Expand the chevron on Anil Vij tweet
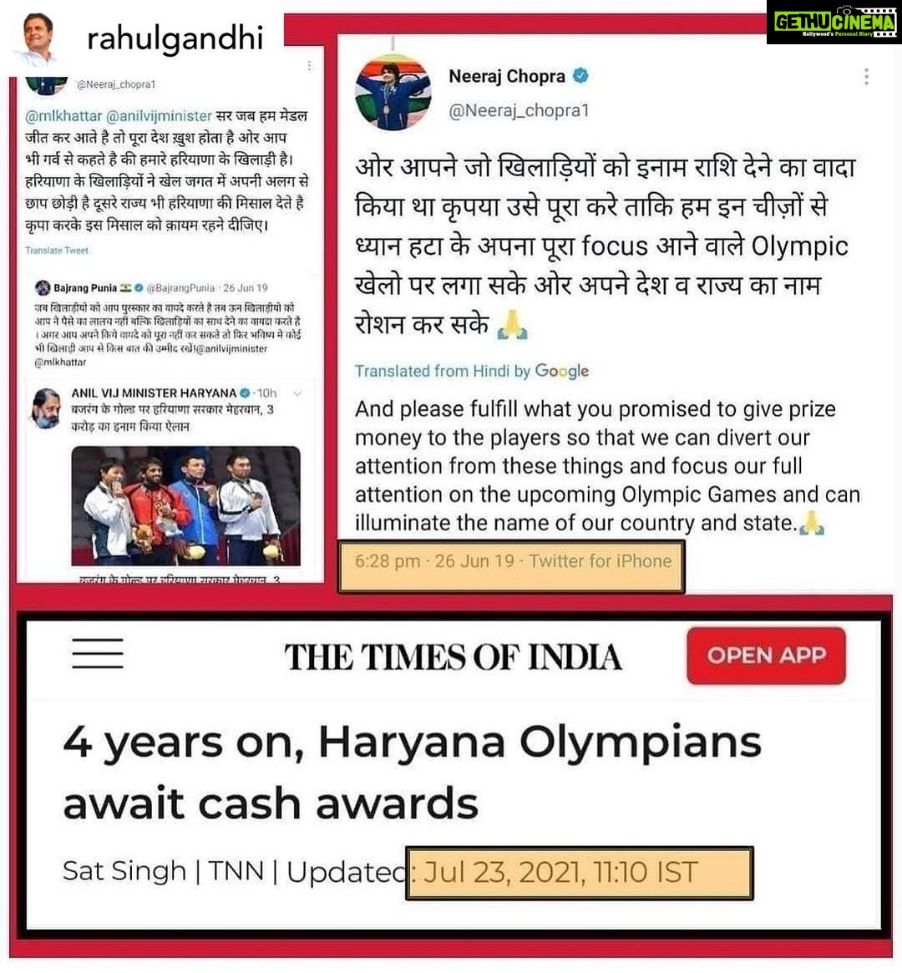Image resolution: width=902 pixels, height=973 pixels. click(296, 393)
